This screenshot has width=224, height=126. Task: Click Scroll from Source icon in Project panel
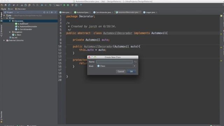[44, 13]
